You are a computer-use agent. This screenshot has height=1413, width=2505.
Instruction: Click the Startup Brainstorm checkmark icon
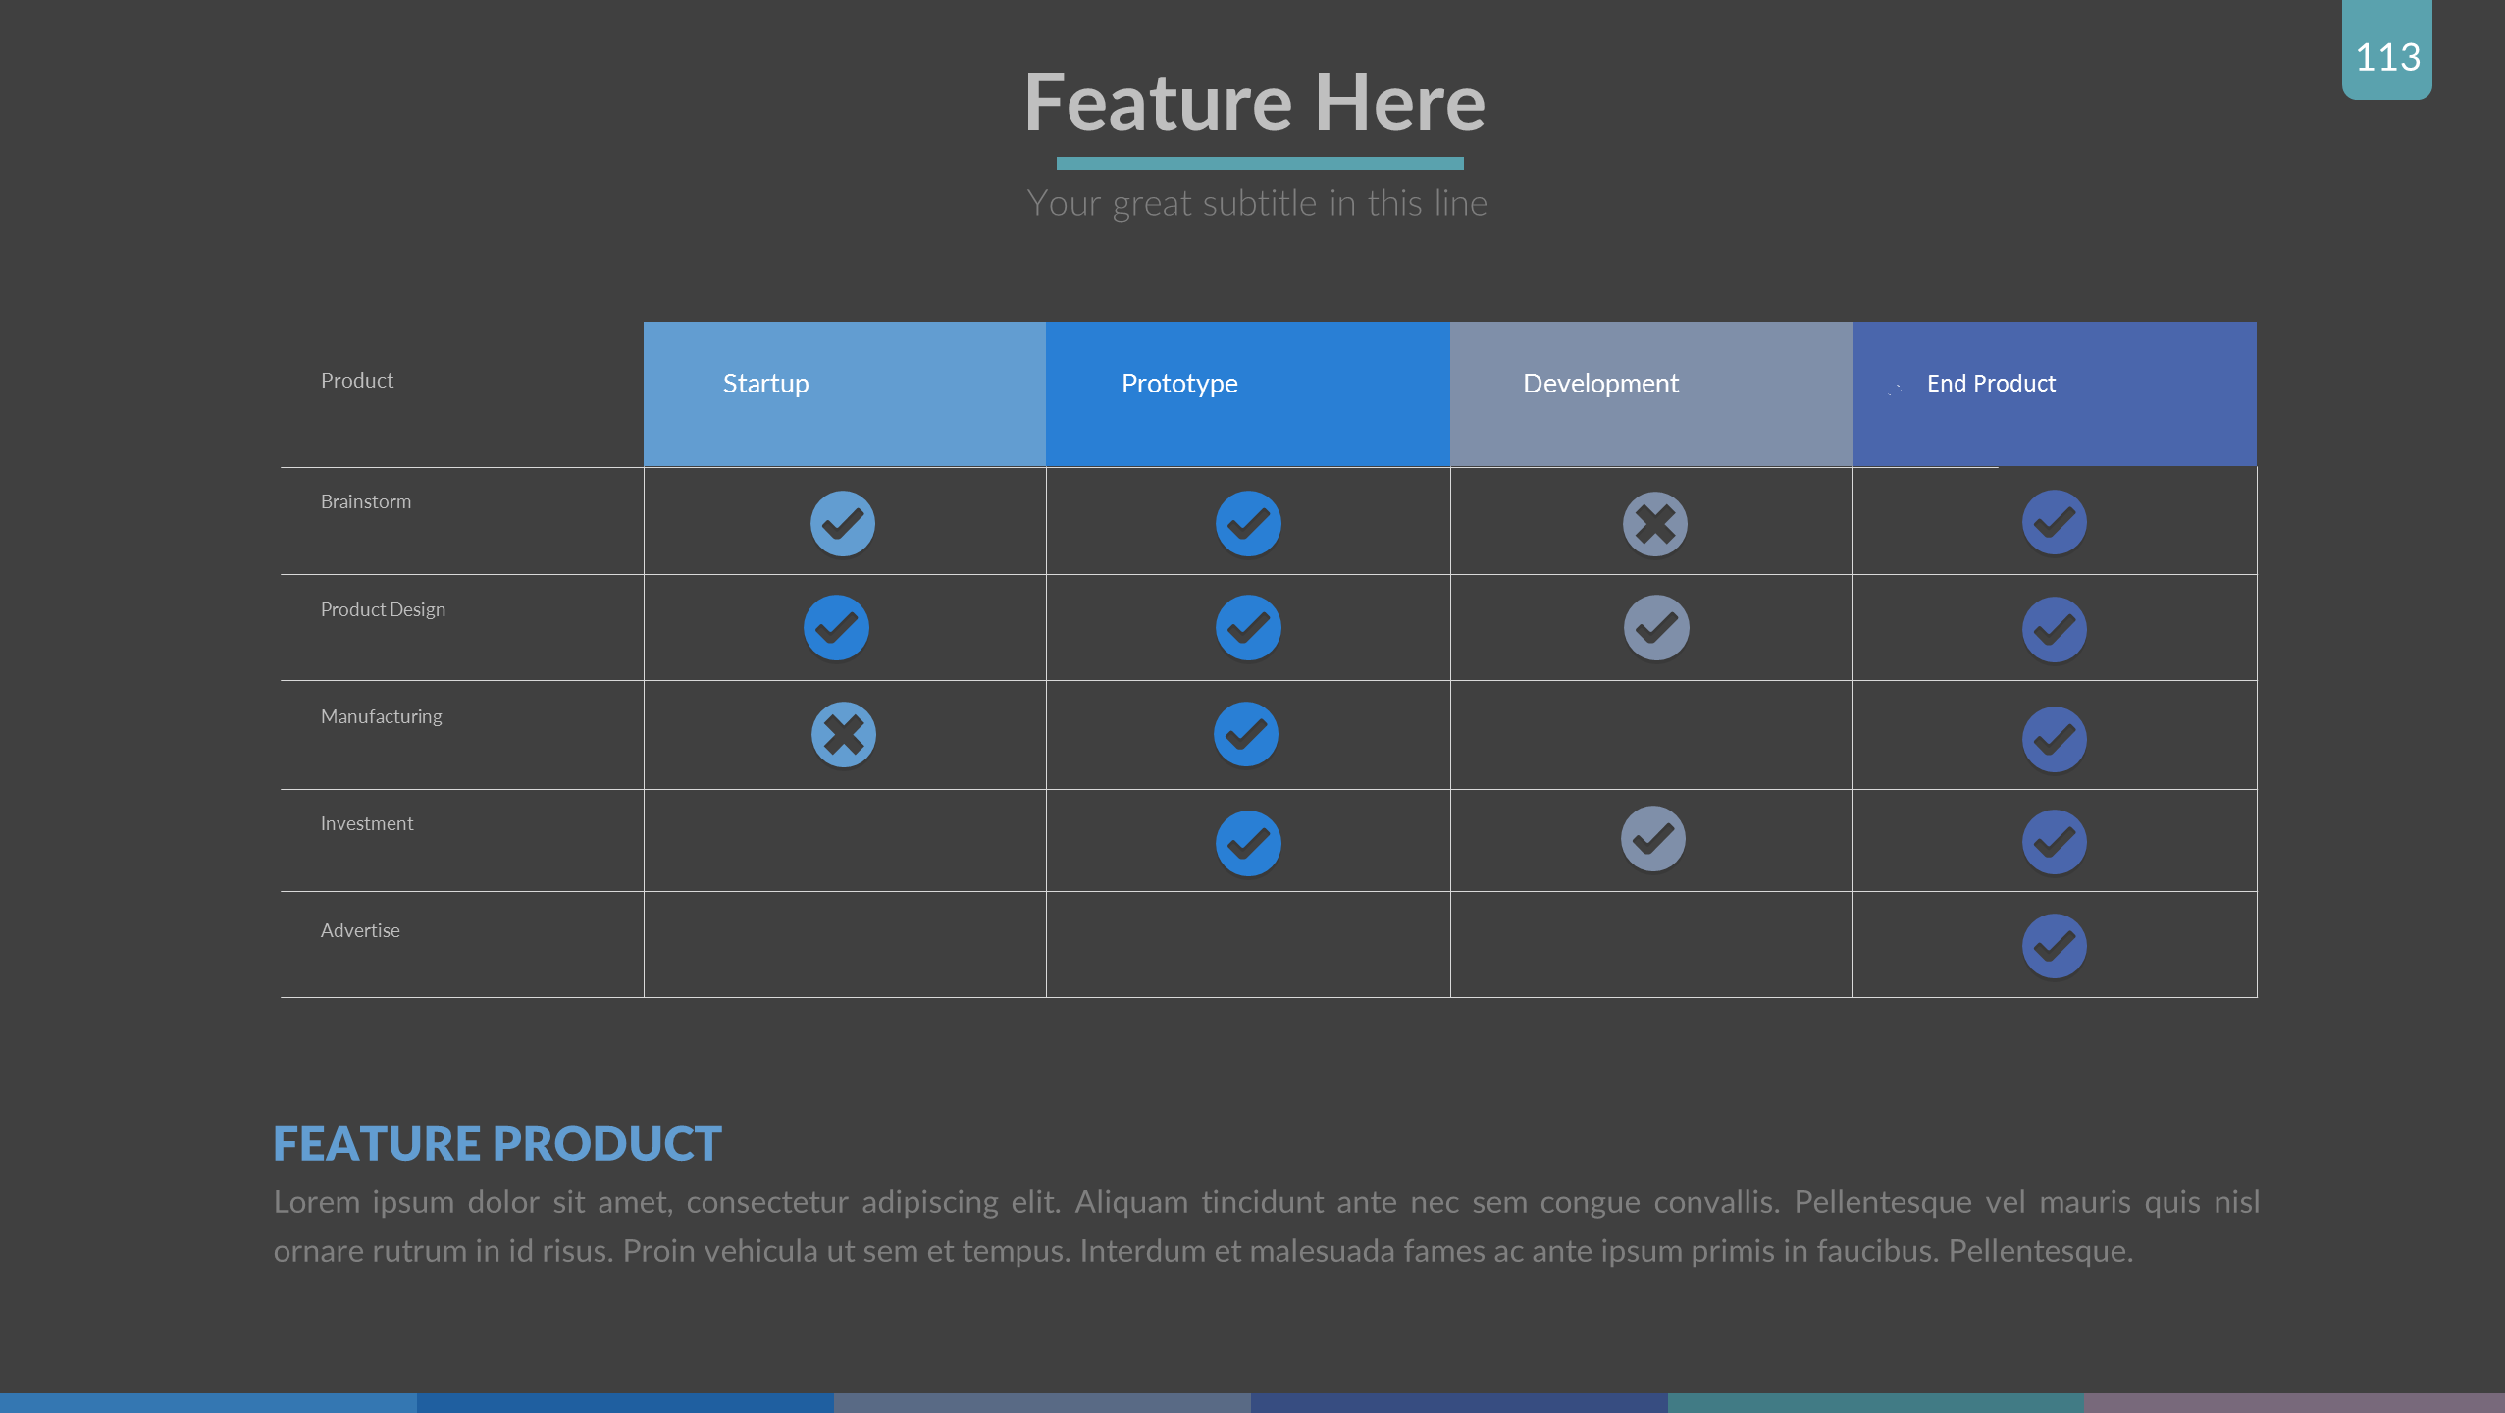pyautogui.click(x=842, y=523)
